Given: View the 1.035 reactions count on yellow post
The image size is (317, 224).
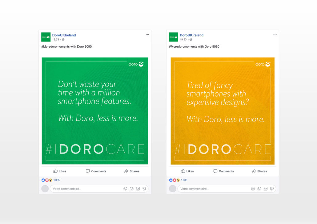Looking at the screenshot, I should click(x=184, y=180).
